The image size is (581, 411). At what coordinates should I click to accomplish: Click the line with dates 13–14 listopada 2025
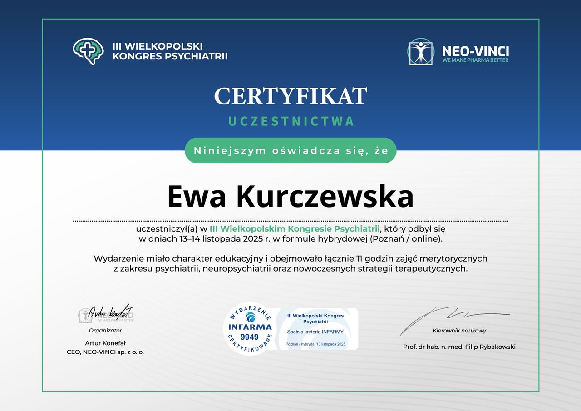point(290,238)
